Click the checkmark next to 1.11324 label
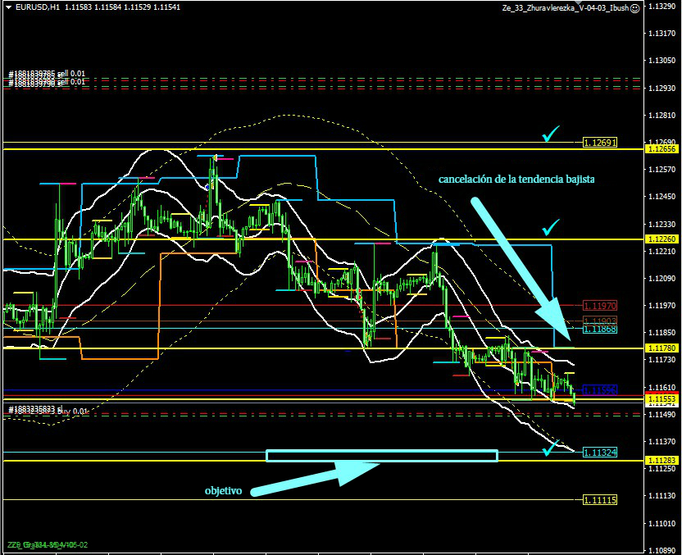The image size is (682, 555). coord(552,447)
